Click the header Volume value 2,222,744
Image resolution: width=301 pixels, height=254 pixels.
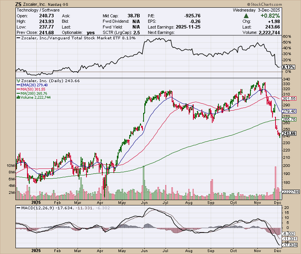click(x=269, y=33)
